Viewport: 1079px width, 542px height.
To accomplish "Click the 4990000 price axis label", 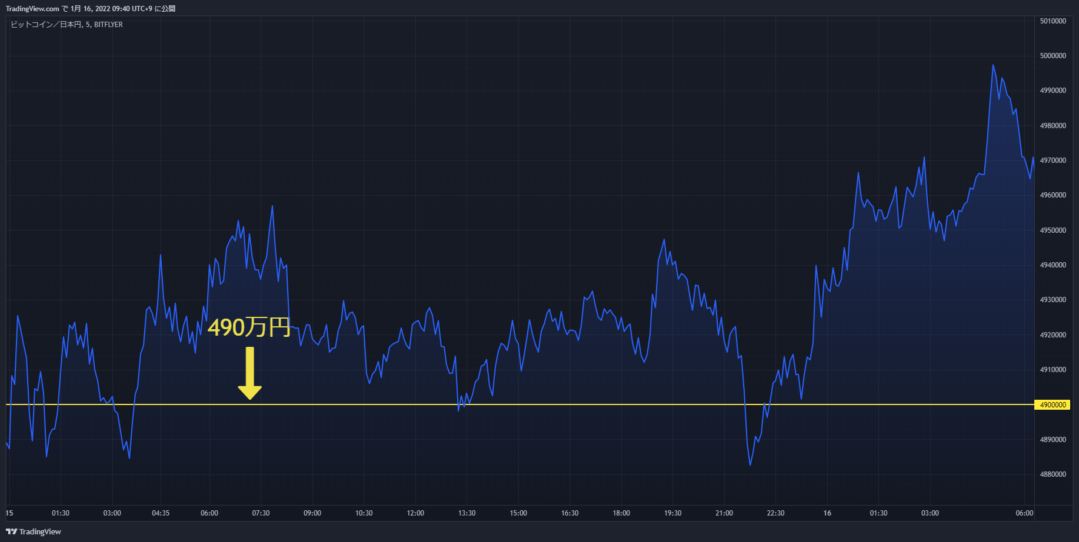I will coord(1053,91).
